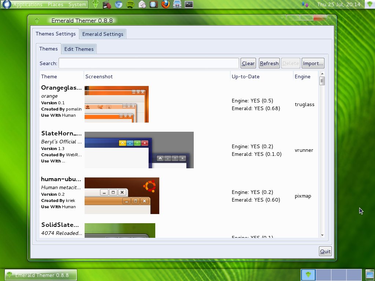This screenshot has width=375, height=281.
Task: Open the Places menu
Action: (x=56, y=4)
